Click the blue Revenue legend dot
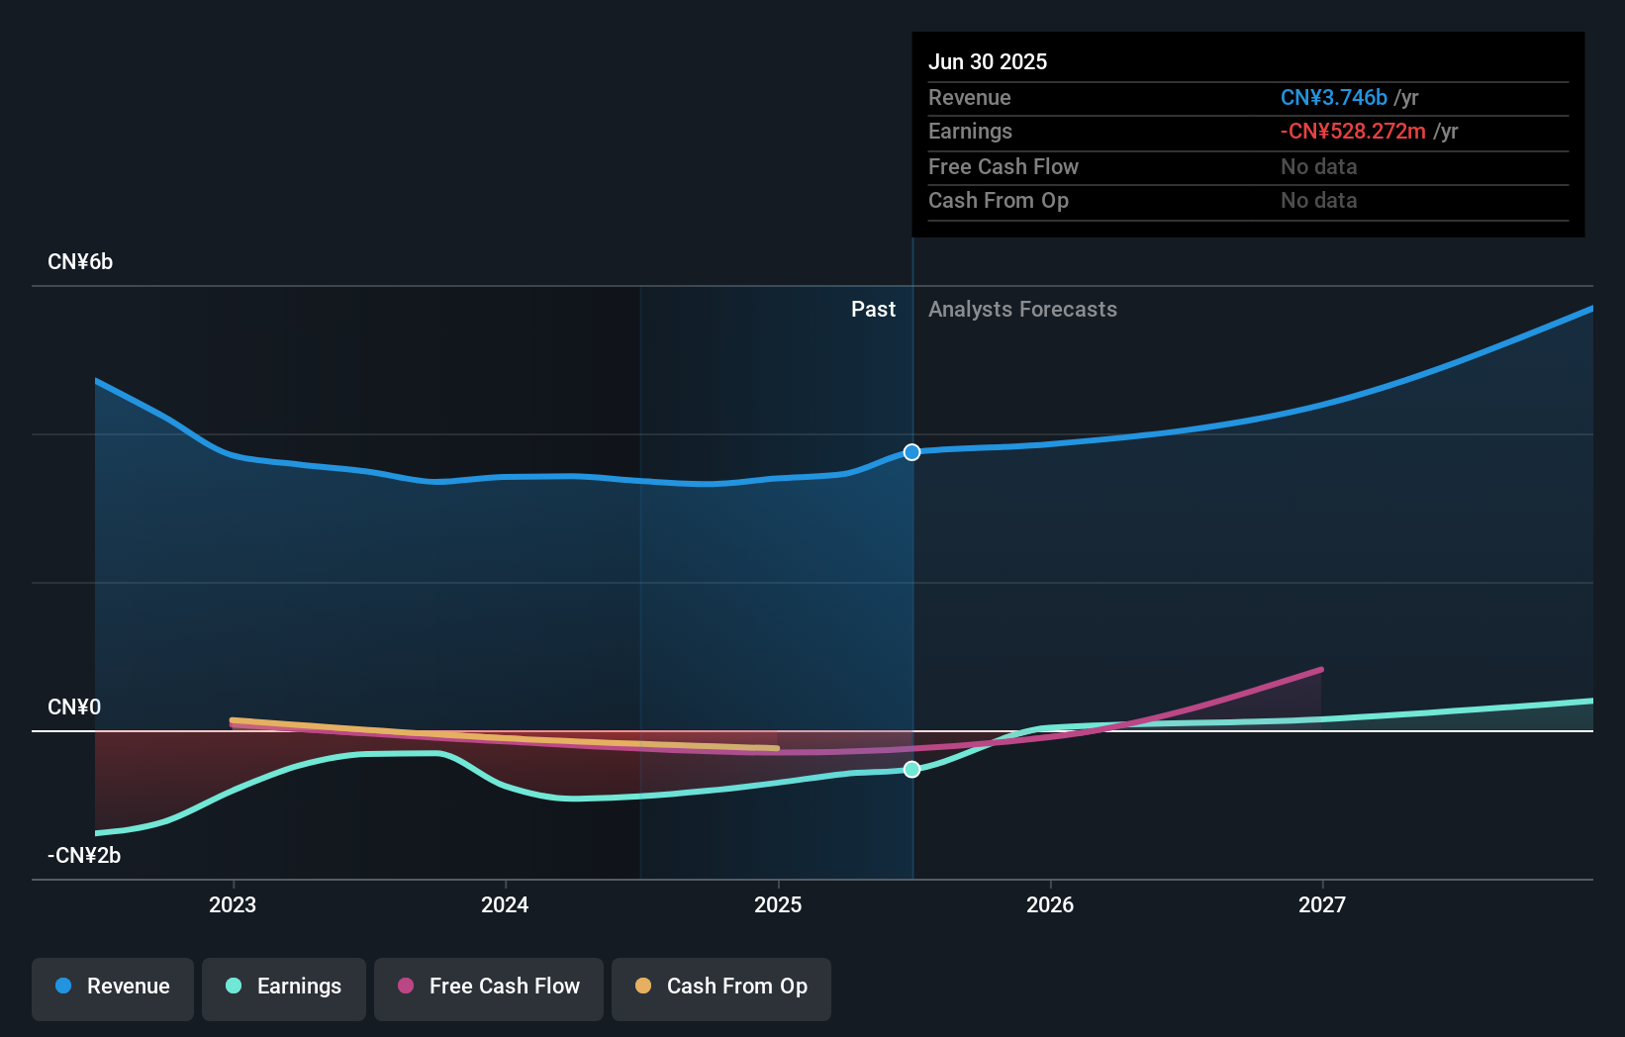The width and height of the screenshot is (1625, 1037). click(x=64, y=987)
